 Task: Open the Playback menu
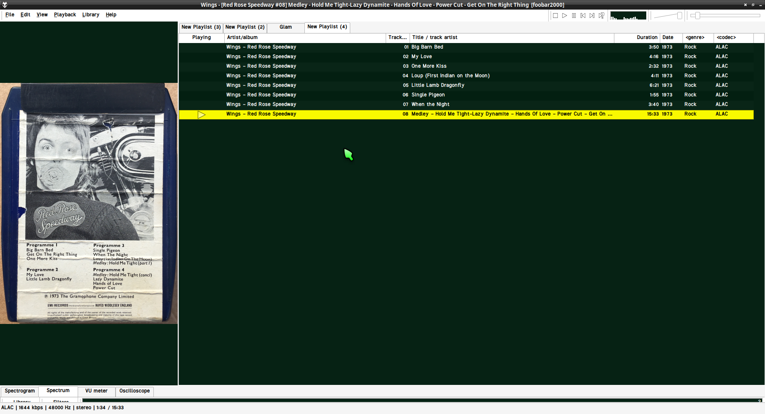[x=65, y=15]
